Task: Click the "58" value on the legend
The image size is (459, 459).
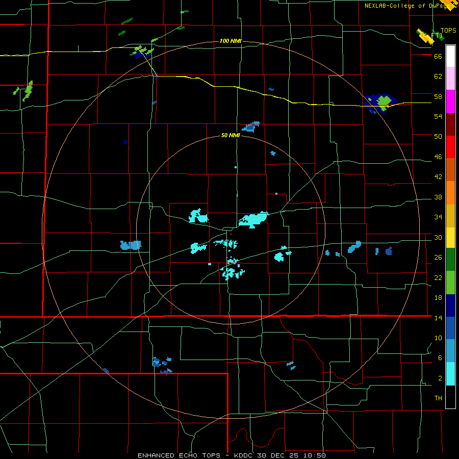Action: [438, 96]
